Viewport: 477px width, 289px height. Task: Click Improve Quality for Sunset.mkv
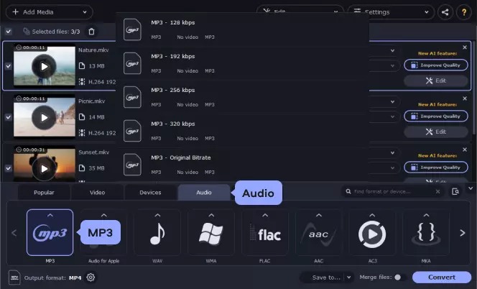coord(436,168)
